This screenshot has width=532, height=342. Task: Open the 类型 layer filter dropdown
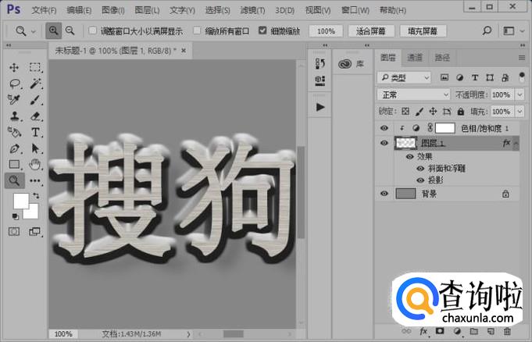click(x=404, y=78)
